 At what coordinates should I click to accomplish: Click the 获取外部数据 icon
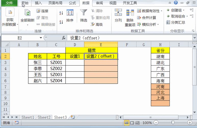click(10, 12)
